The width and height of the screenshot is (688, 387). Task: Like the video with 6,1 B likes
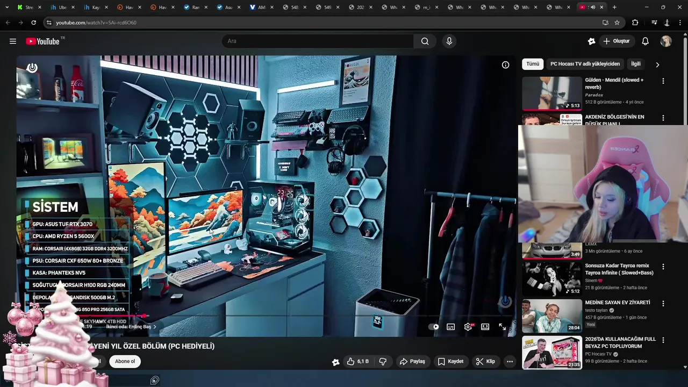coord(358,361)
